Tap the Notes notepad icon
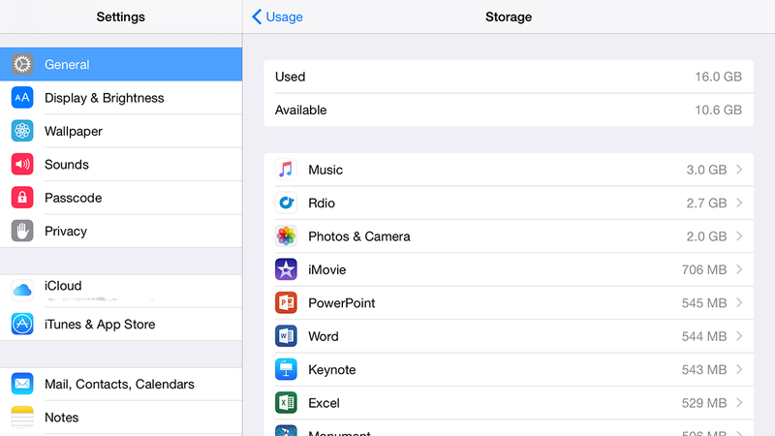The width and height of the screenshot is (775, 436). coord(22,417)
